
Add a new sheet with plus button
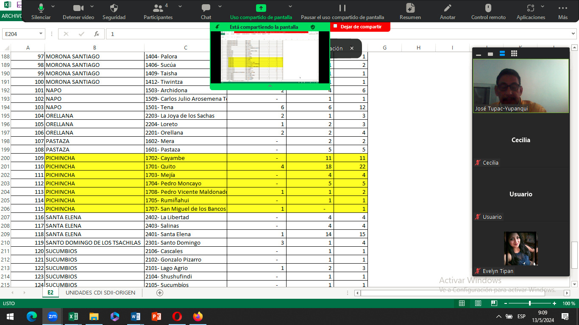(160, 293)
